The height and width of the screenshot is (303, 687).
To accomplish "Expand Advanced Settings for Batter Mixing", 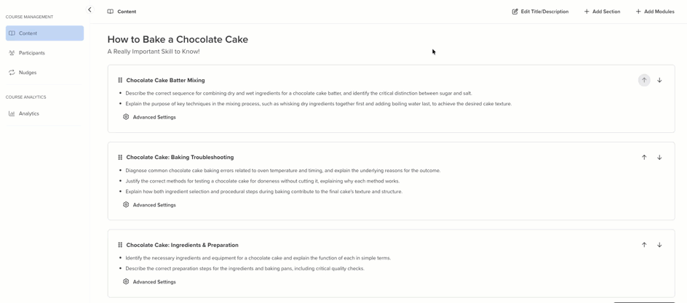I will coord(149,117).
